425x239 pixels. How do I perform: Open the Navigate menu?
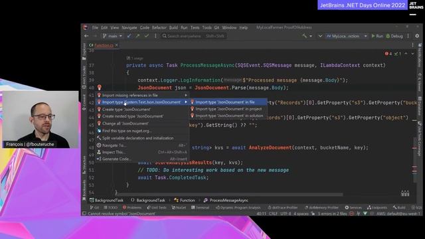129,28
